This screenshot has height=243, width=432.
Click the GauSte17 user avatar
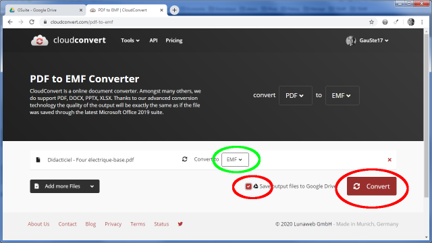pos(351,40)
